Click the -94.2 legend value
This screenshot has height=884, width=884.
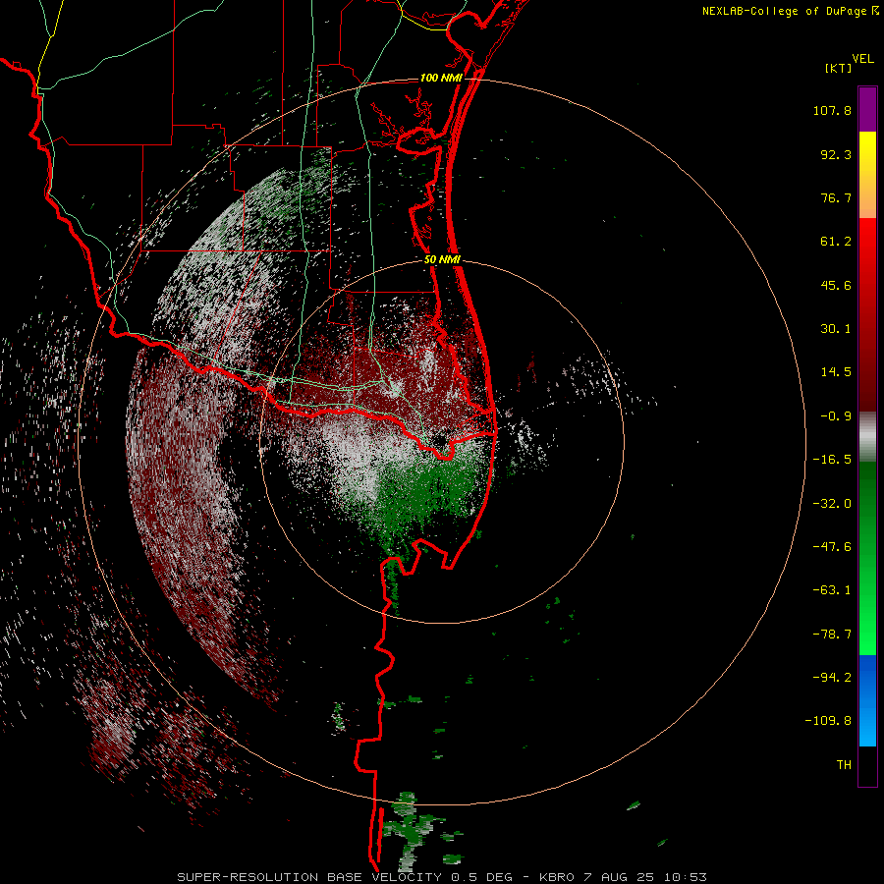[832, 678]
